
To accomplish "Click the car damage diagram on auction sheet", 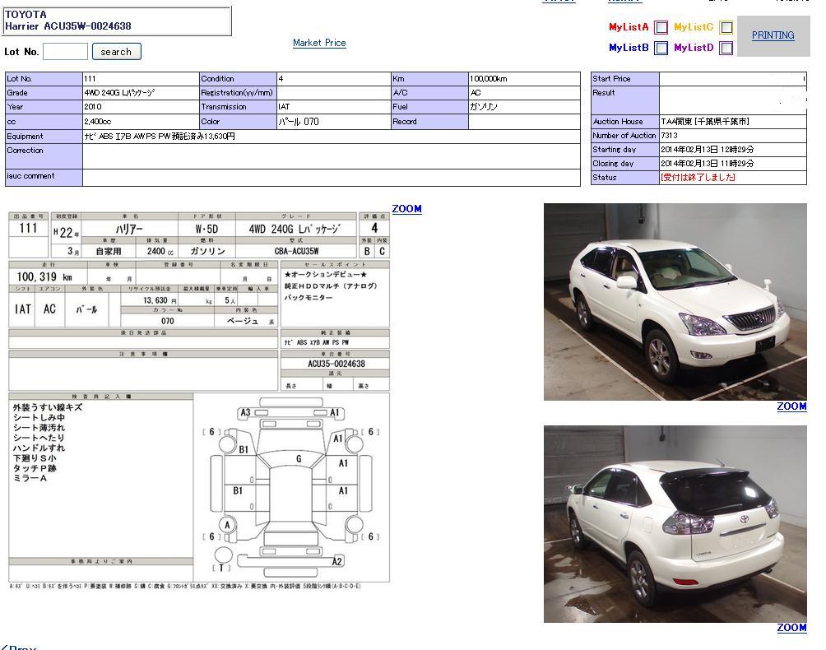I will pos(292,487).
